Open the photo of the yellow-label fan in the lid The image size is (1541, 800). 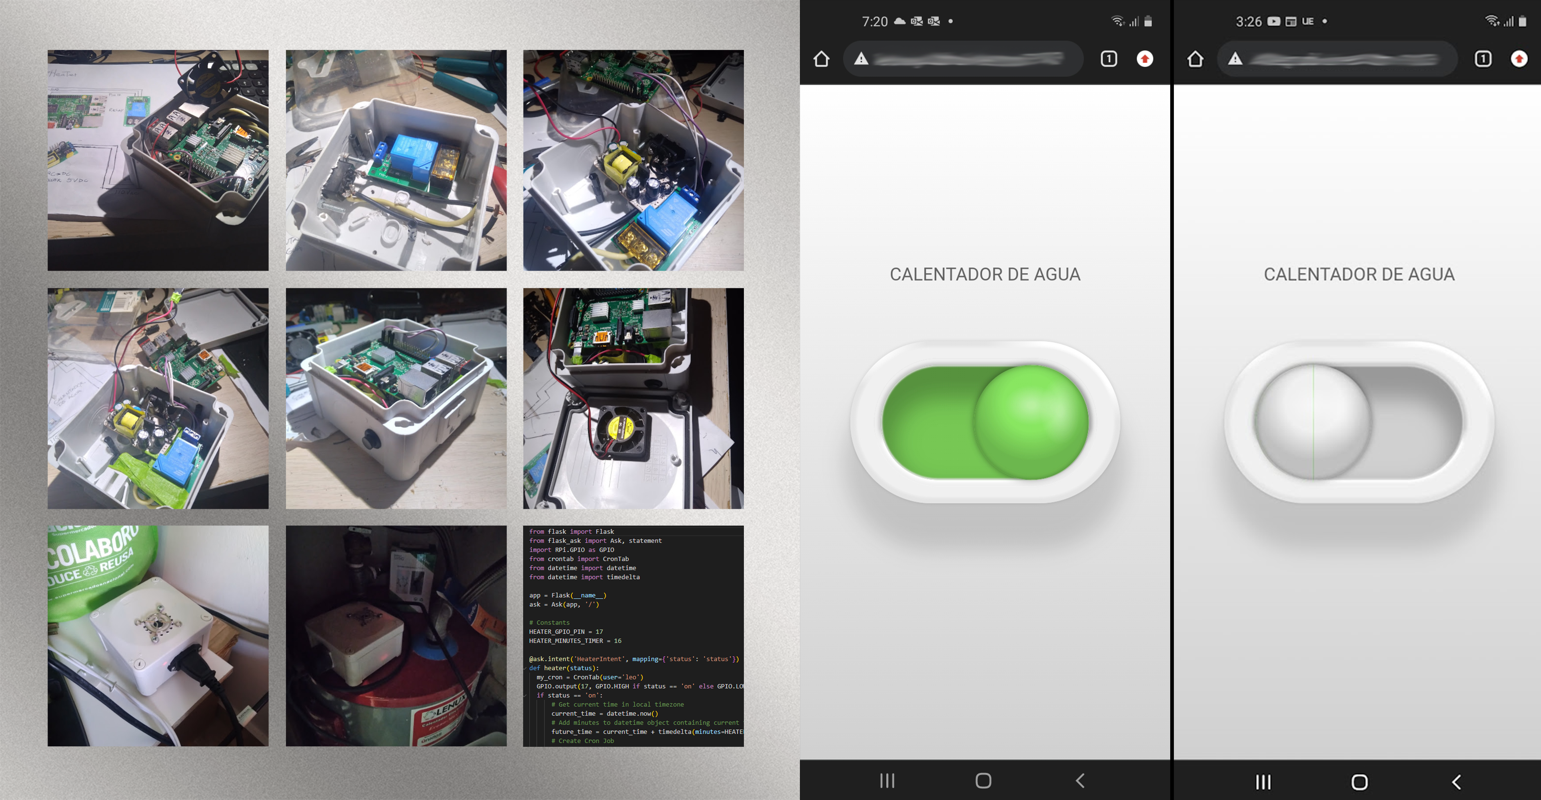634,398
